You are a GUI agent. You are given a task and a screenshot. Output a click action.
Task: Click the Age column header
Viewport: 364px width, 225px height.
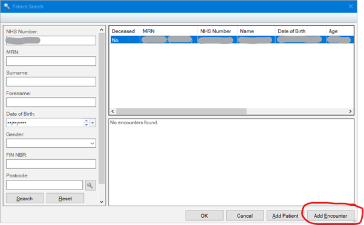click(340, 31)
